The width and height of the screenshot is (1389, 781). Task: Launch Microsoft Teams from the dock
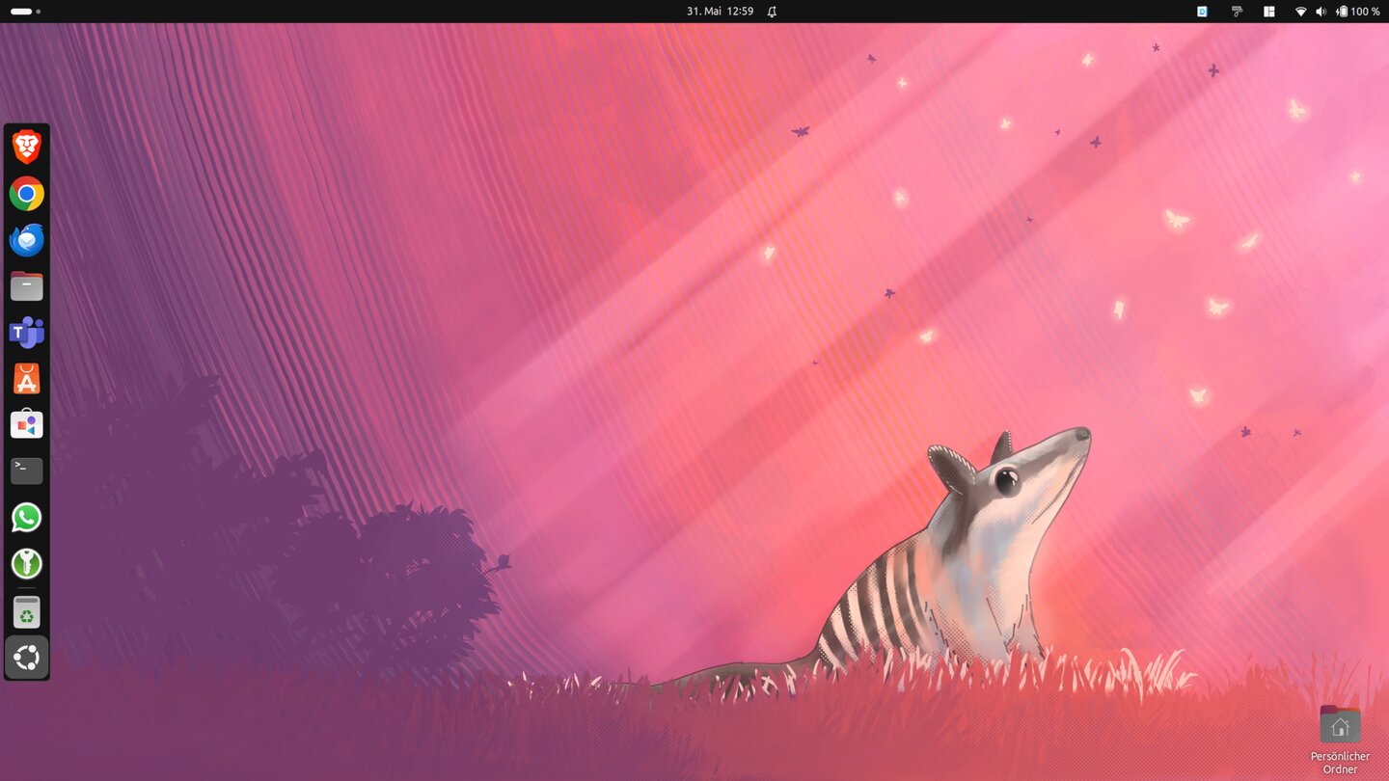27,333
